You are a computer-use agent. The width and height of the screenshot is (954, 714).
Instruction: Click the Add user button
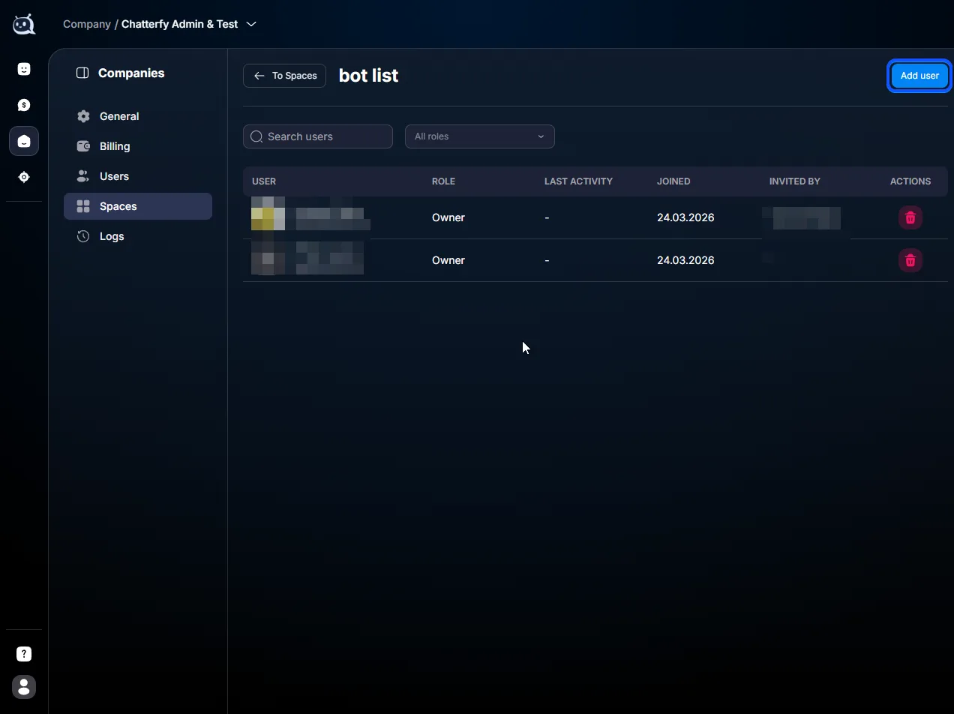(919, 76)
